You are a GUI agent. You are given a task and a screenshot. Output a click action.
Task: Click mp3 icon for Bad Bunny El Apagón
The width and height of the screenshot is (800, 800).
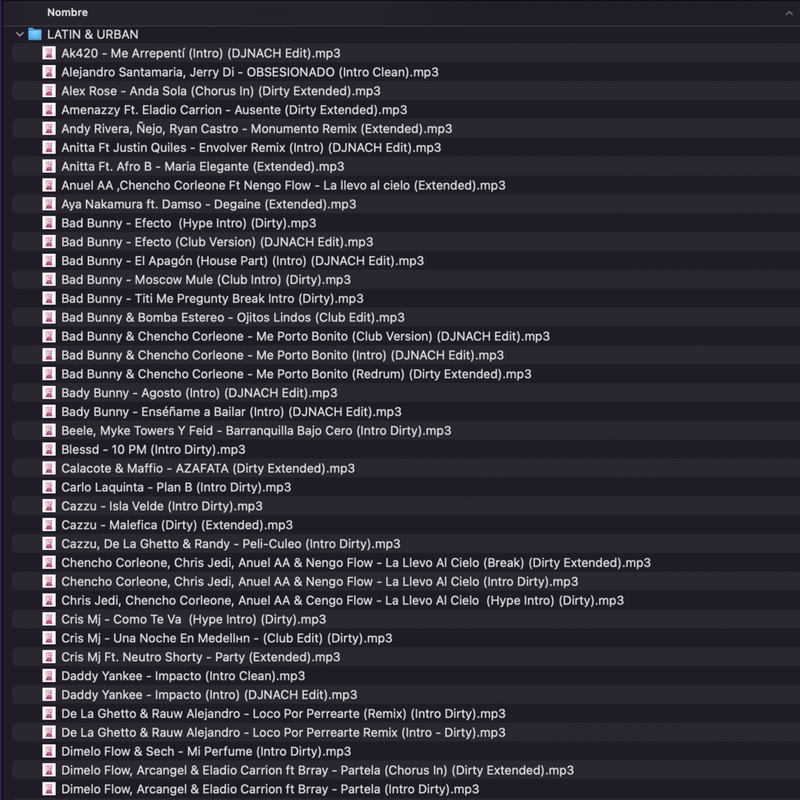(x=49, y=261)
